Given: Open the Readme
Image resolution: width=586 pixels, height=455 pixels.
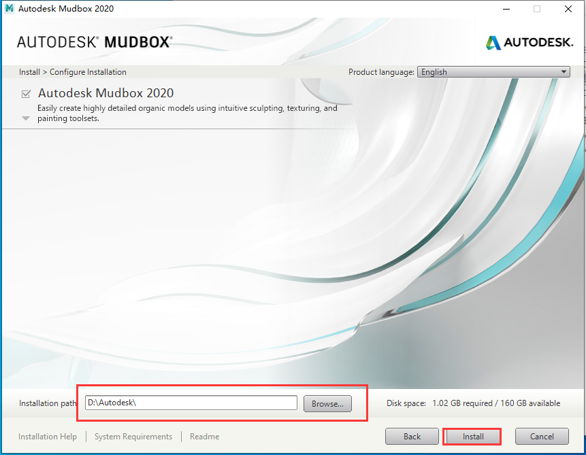Looking at the screenshot, I should (x=204, y=436).
